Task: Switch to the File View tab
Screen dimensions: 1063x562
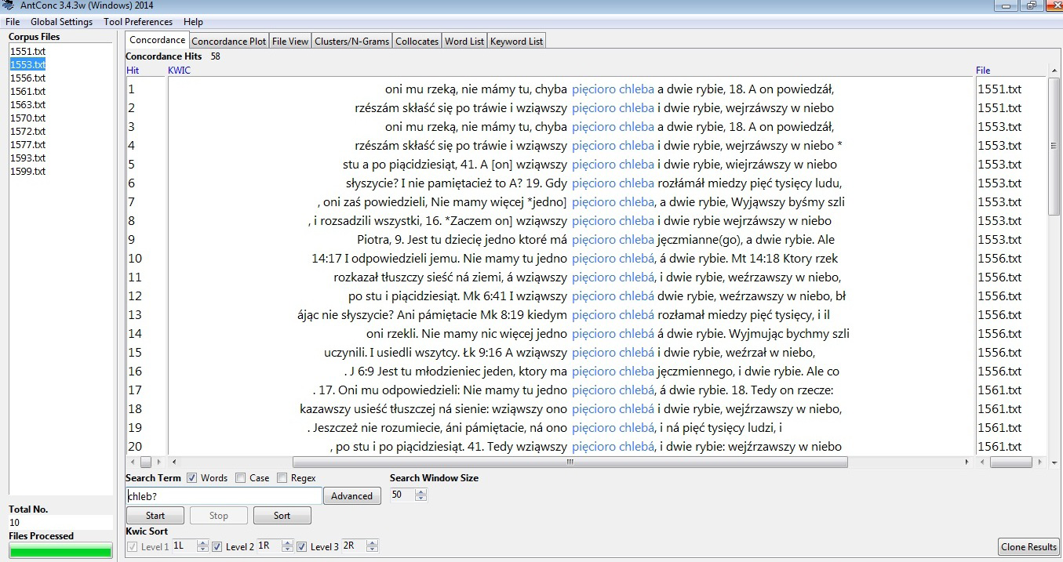Action: 290,42
